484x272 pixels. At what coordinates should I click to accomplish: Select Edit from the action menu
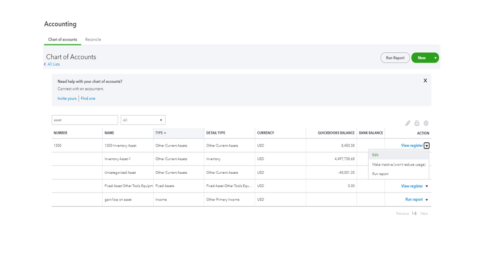pyautogui.click(x=375, y=155)
